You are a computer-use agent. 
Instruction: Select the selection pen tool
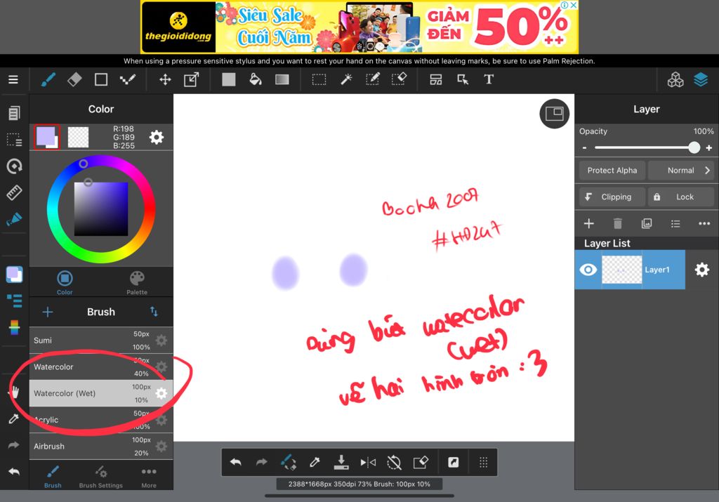[x=372, y=79]
